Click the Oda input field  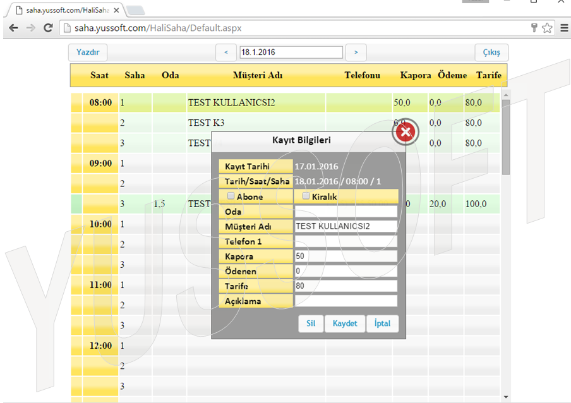346,211
